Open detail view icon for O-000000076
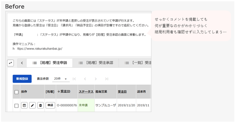236x123 pixels. tap(24, 105)
